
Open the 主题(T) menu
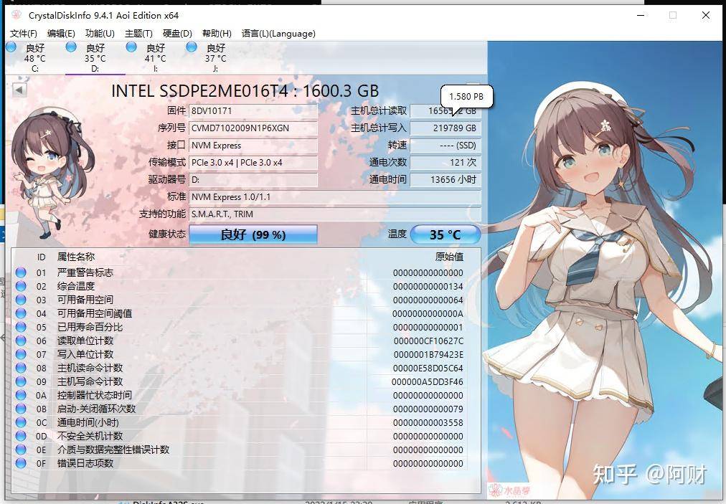point(138,33)
